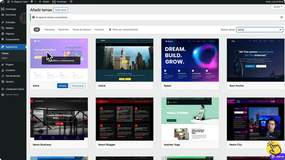The image size is (285, 160).
Task: Open Comentarios section
Action: coord(12,39)
